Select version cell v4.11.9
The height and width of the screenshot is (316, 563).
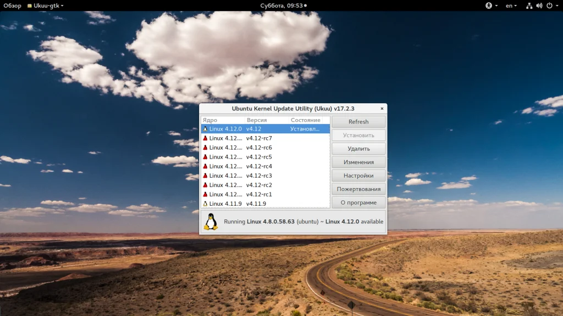pyautogui.click(x=256, y=203)
